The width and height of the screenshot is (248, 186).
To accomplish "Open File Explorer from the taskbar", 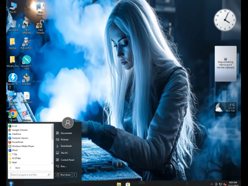I will click(119, 184).
